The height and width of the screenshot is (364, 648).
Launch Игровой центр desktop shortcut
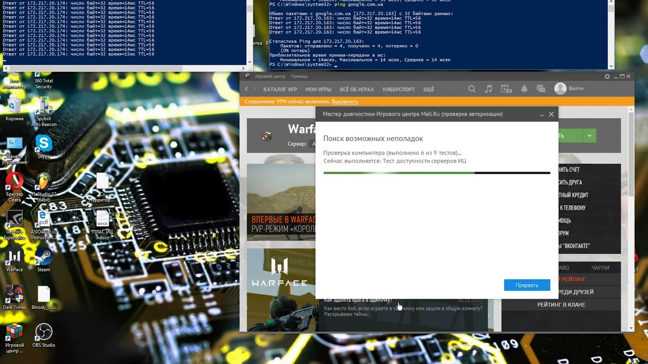[15, 338]
